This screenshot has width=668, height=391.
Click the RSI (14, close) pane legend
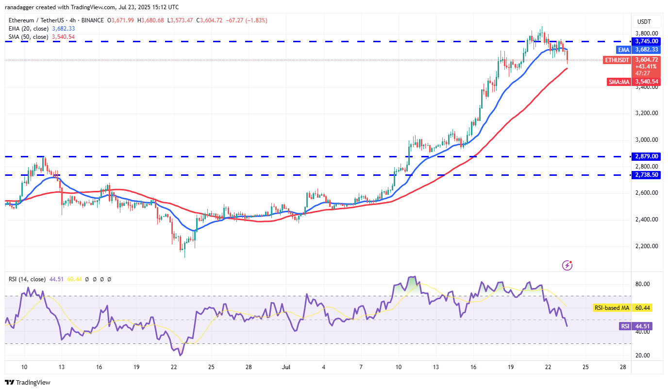coord(28,279)
